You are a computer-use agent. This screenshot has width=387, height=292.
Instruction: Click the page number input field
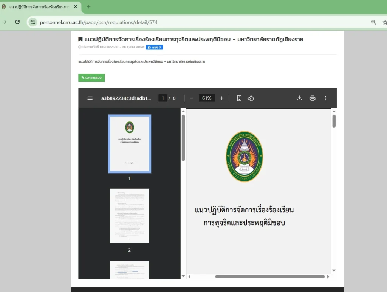tap(163, 98)
